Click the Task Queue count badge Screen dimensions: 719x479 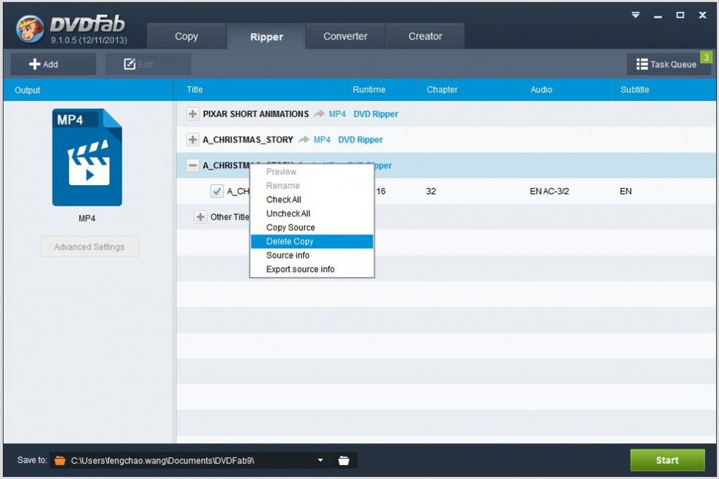(706, 57)
